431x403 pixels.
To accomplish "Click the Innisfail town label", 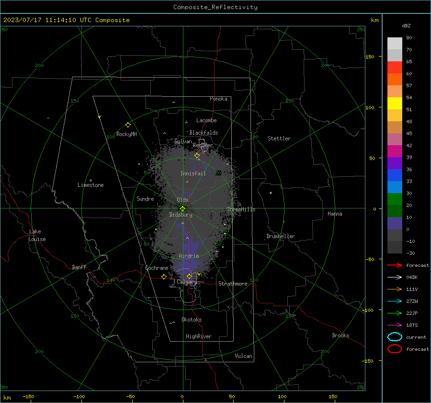I will pos(193,173).
